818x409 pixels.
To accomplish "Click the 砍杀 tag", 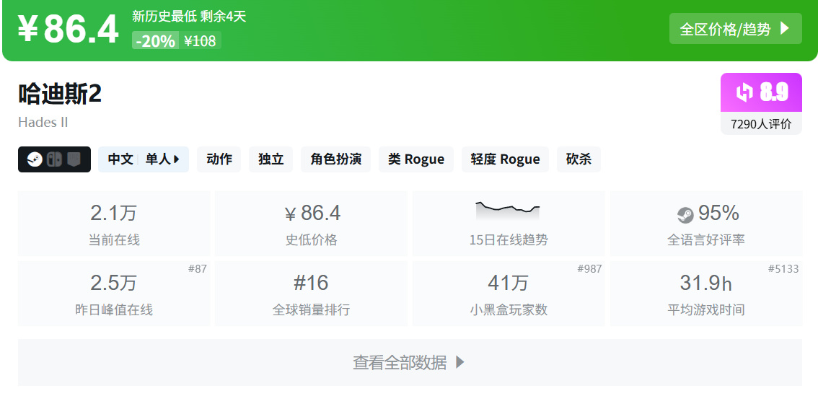I will pos(579,159).
